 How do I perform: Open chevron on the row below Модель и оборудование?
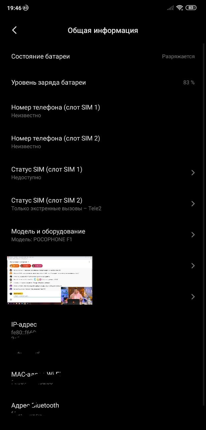coord(193,266)
